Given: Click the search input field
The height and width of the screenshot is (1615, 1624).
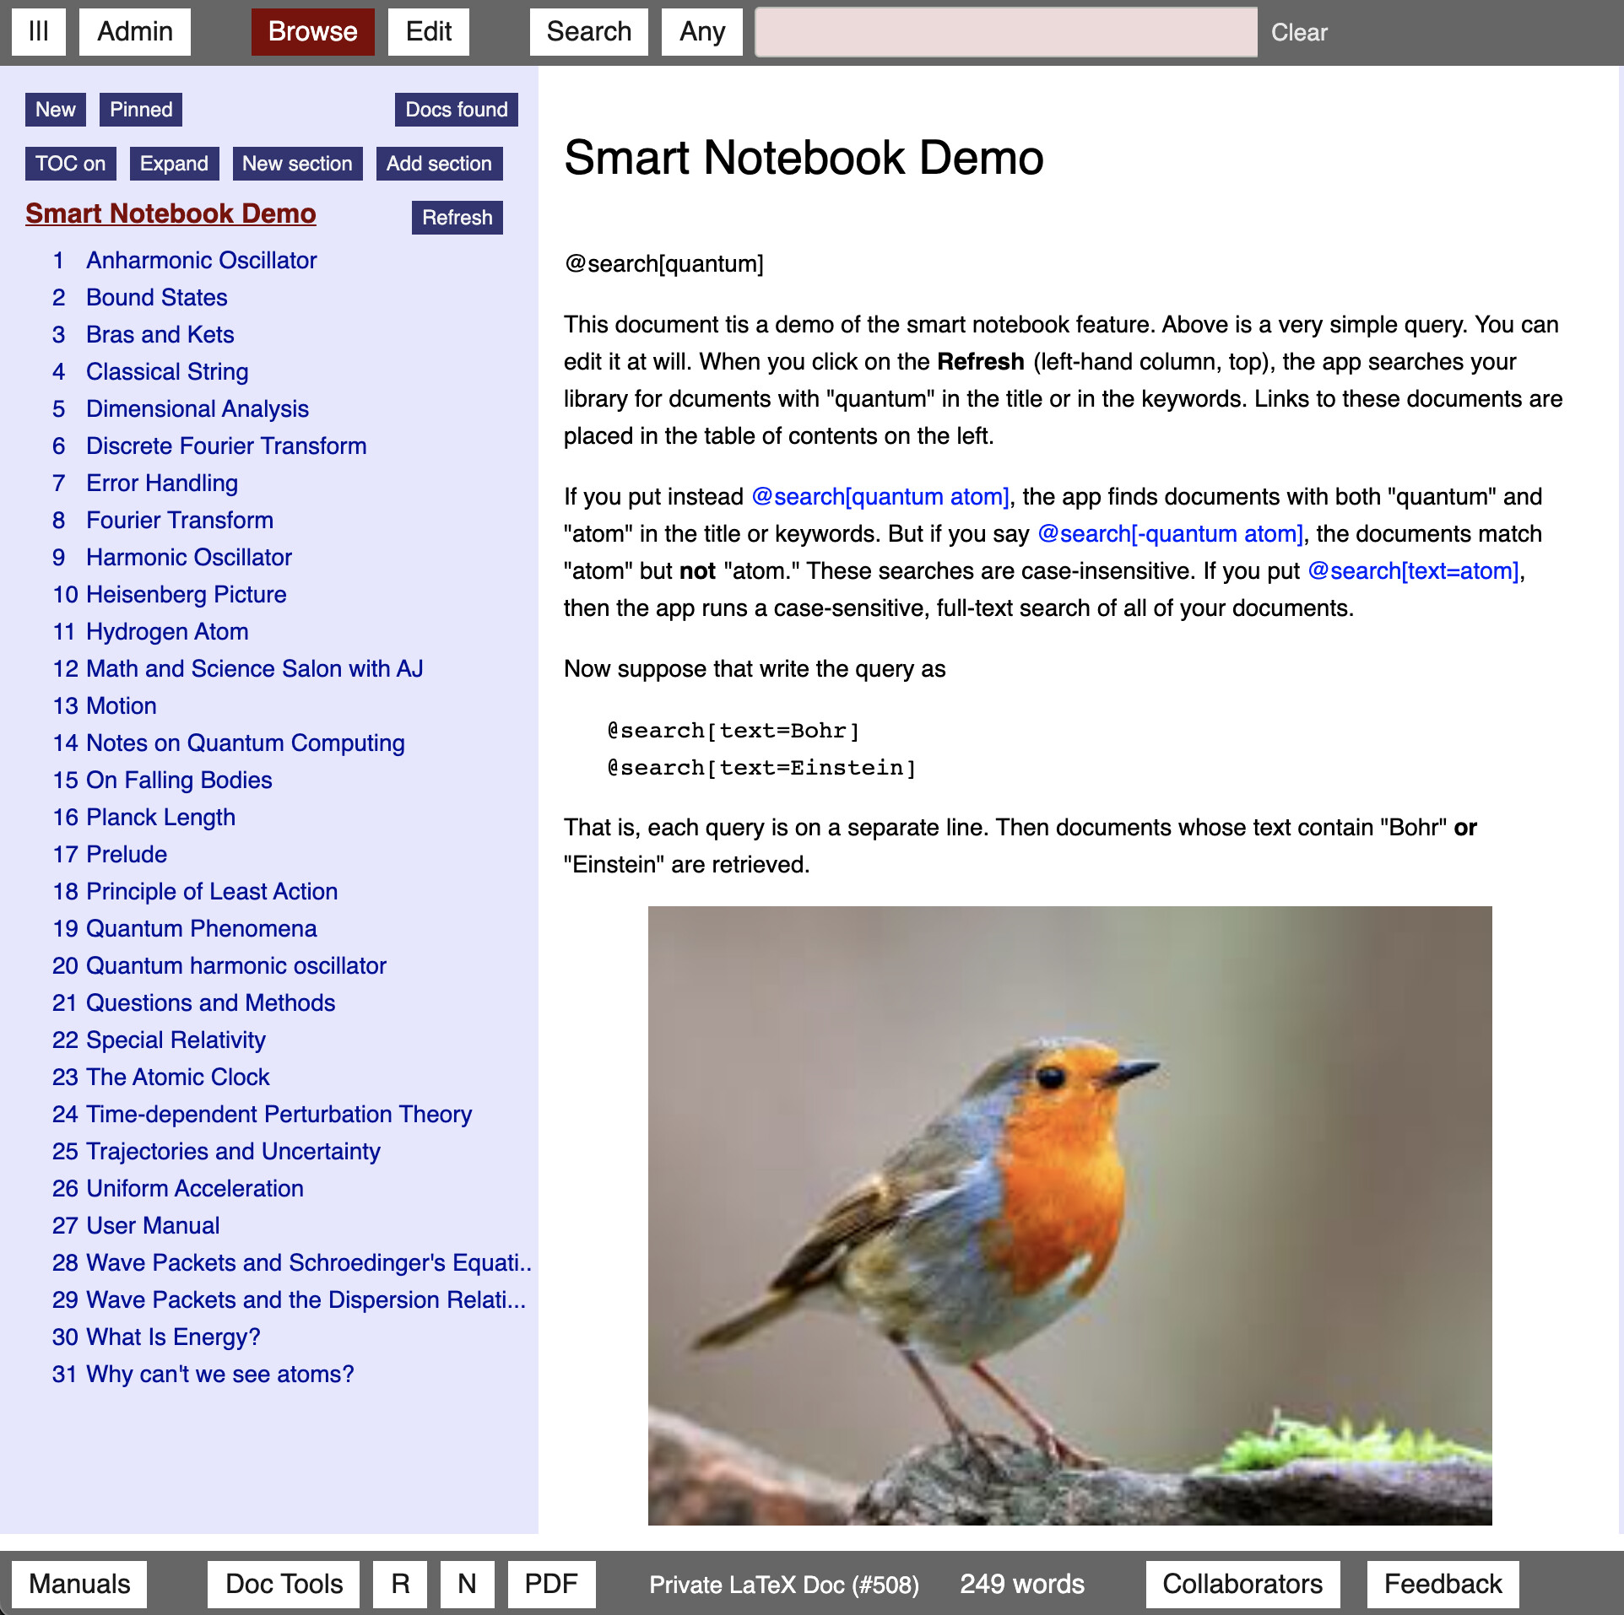Looking at the screenshot, I should 1005,32.
